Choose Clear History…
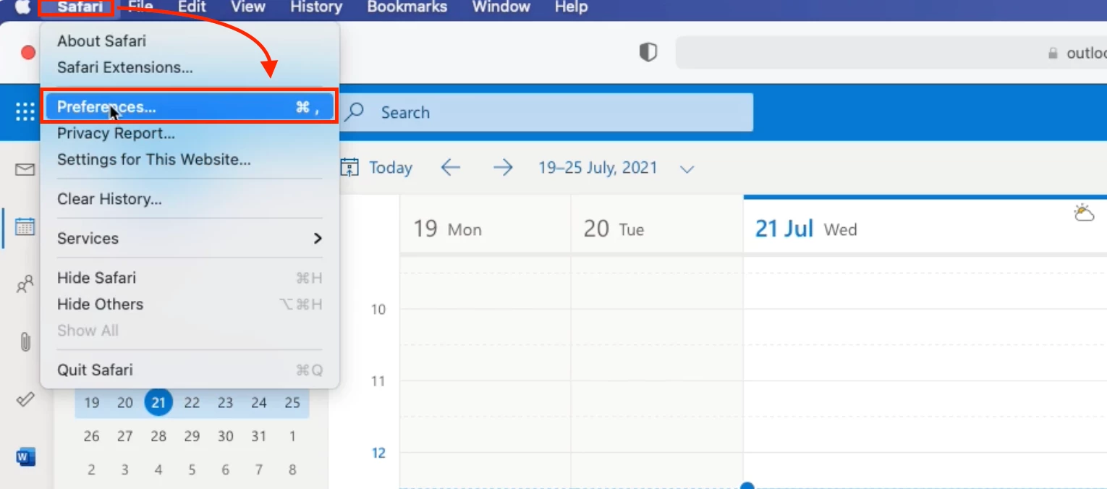 (190, 199)
